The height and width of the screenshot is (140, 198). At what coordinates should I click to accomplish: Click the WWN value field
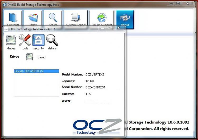click(x=98, y=101)
